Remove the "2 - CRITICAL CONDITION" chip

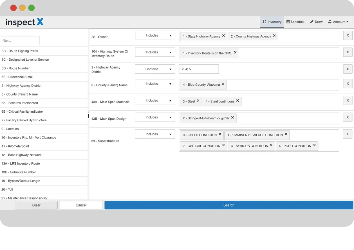coord(223,146)
